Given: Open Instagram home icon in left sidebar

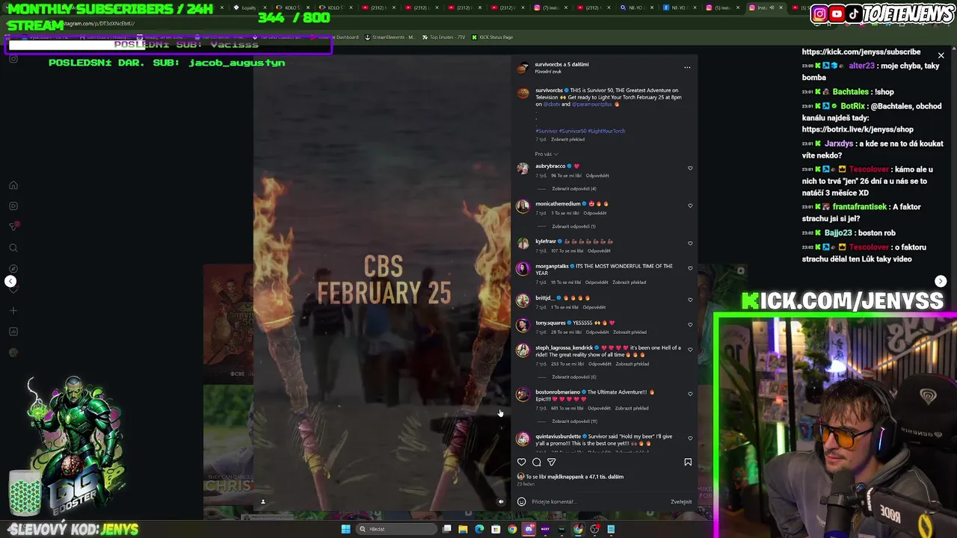Looking at the screenshot, I should pos(13,185).
